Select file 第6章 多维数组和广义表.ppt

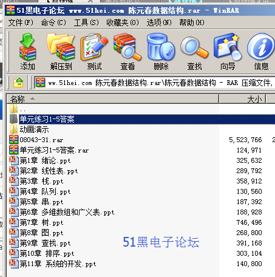tap(67, 212)
